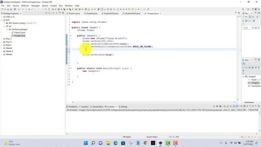Close the Console tab
The height and width of the screenshot is (147, 261).
click(x=116, y=107)
